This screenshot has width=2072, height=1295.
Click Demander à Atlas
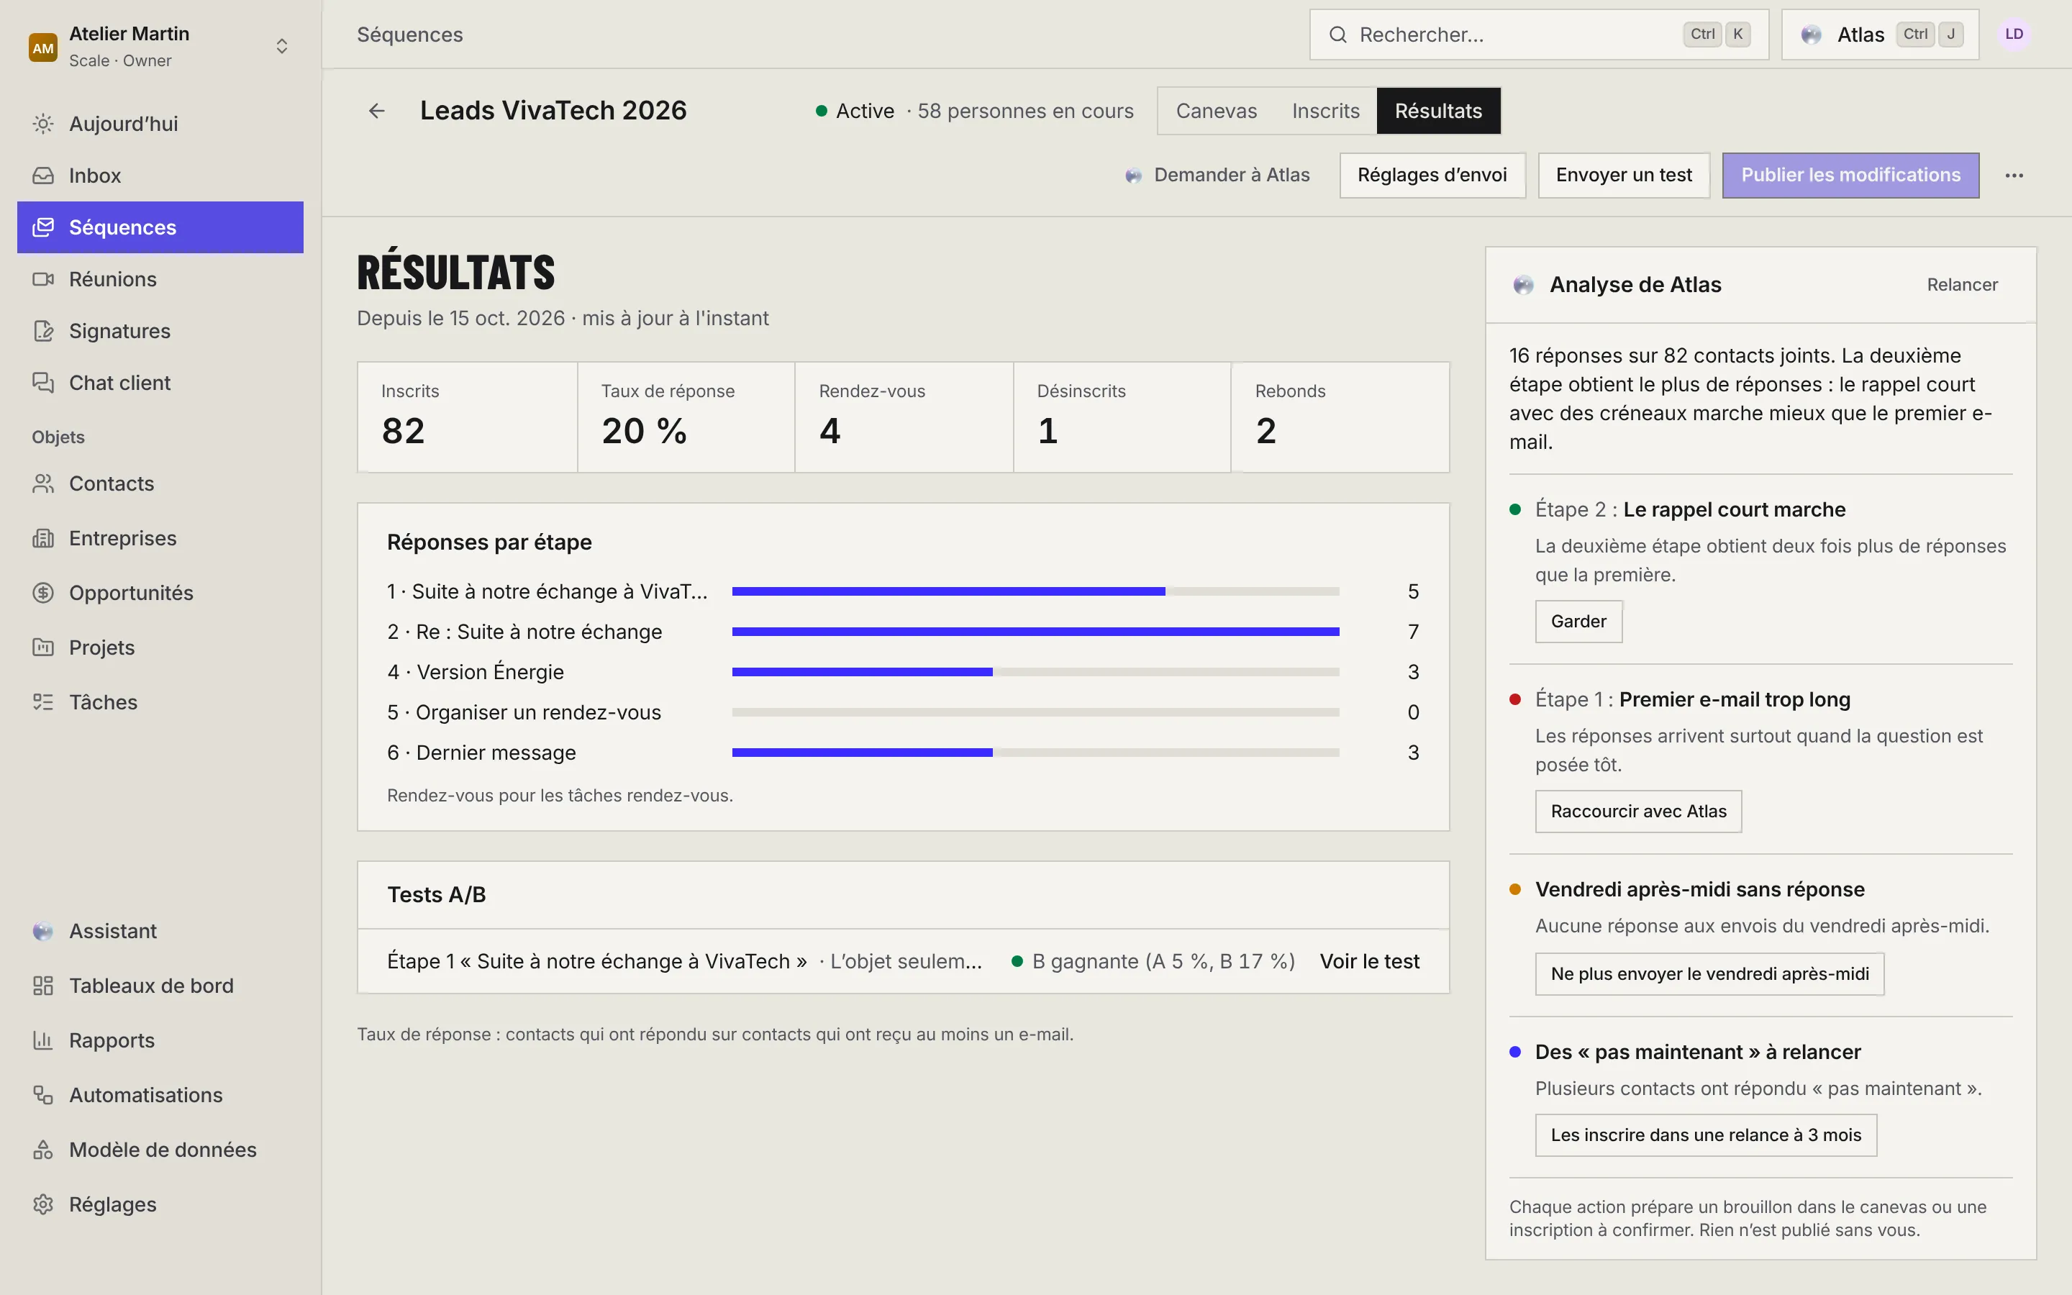pyautogui.click(x=1217, y=176)
